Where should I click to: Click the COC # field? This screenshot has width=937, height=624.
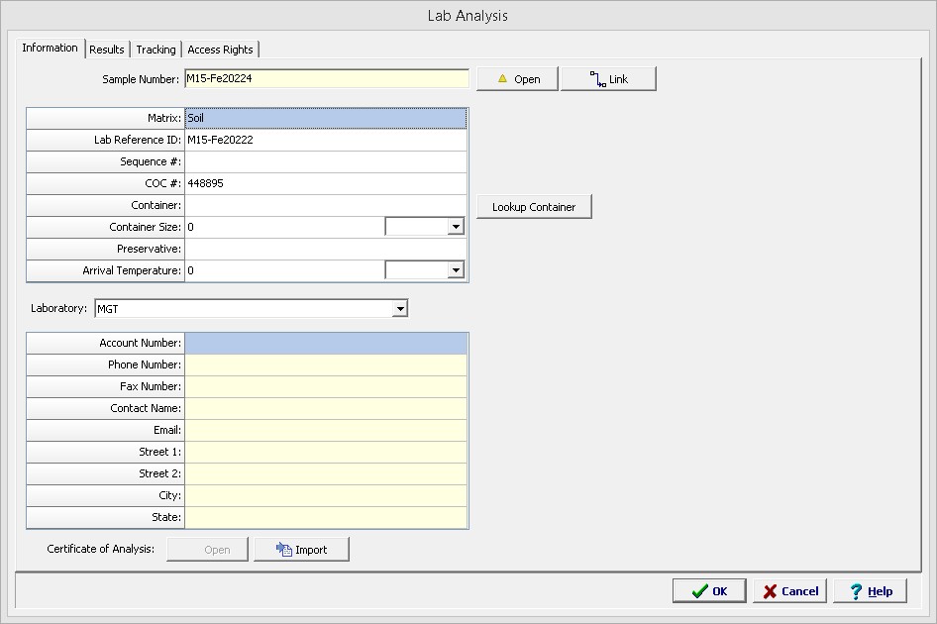[x=325, y=183]
